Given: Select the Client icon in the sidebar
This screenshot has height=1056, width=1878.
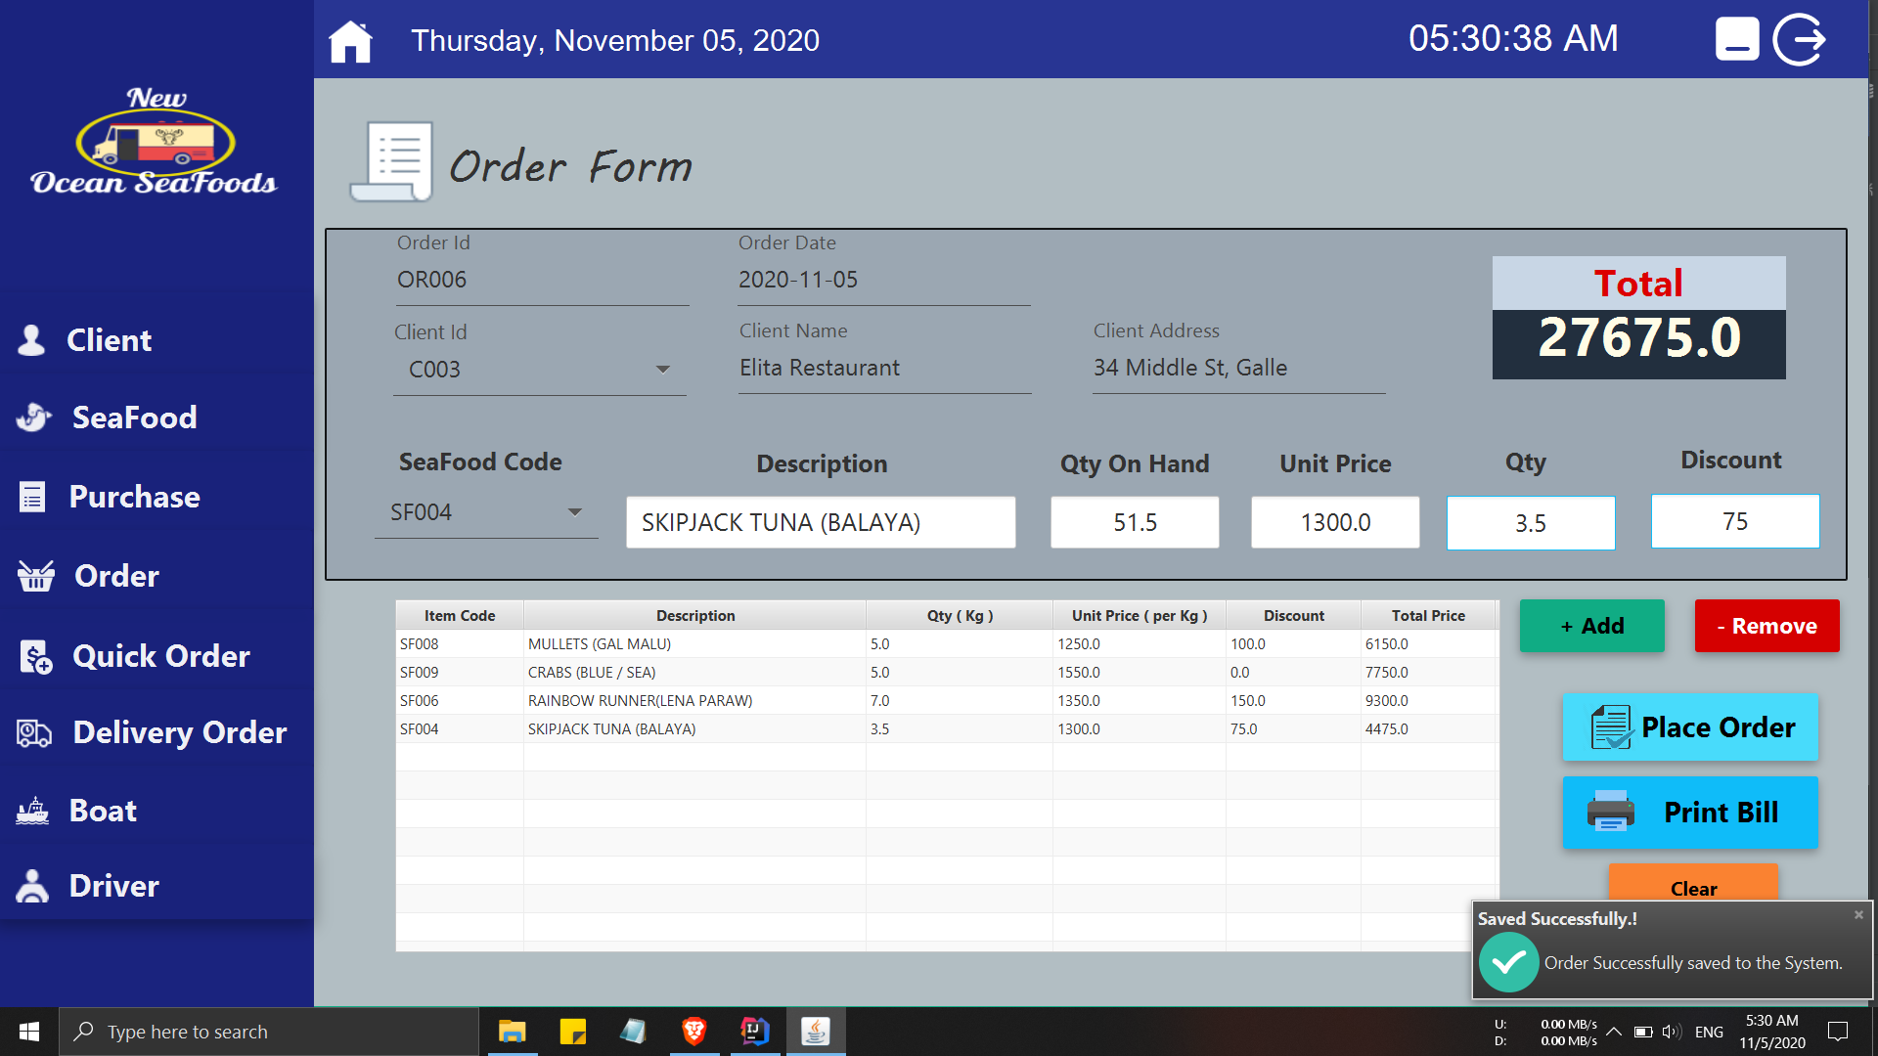Looking at the screenshot, I should (x=31, y=339).
